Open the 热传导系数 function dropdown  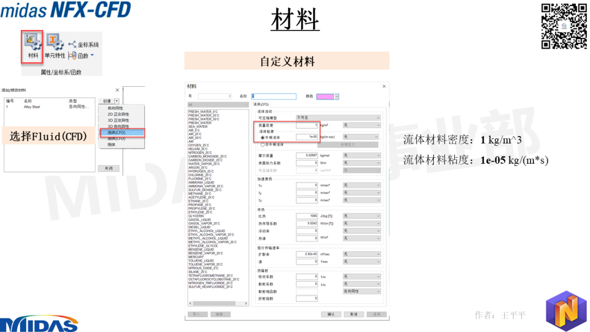tap(362, 223)
